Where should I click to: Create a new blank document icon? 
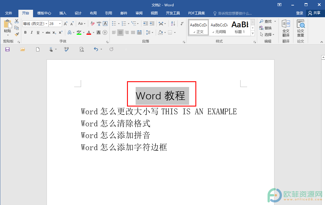click(x=38, y=49)
